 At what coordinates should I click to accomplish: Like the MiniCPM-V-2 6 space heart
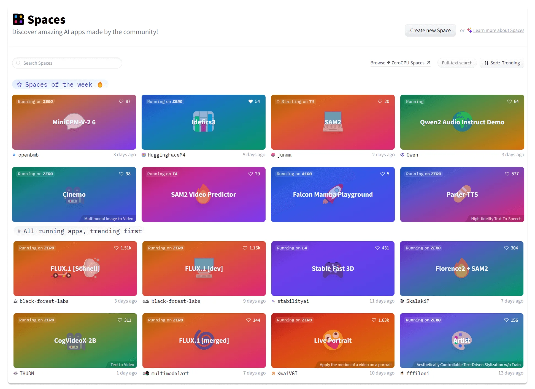pyautogui.click(x=121, y=102)
